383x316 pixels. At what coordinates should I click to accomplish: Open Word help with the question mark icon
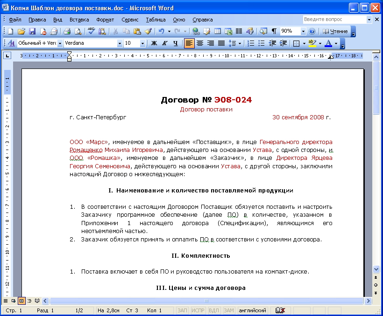coord(312,31)
